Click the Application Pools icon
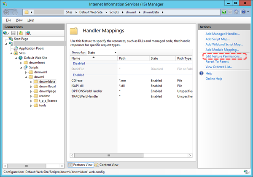253x177 pixels. pos(16,48)
